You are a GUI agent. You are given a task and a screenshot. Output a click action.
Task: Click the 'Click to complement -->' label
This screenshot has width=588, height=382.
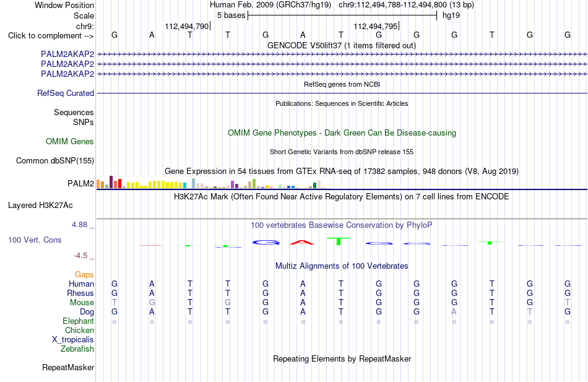(51, 36)
